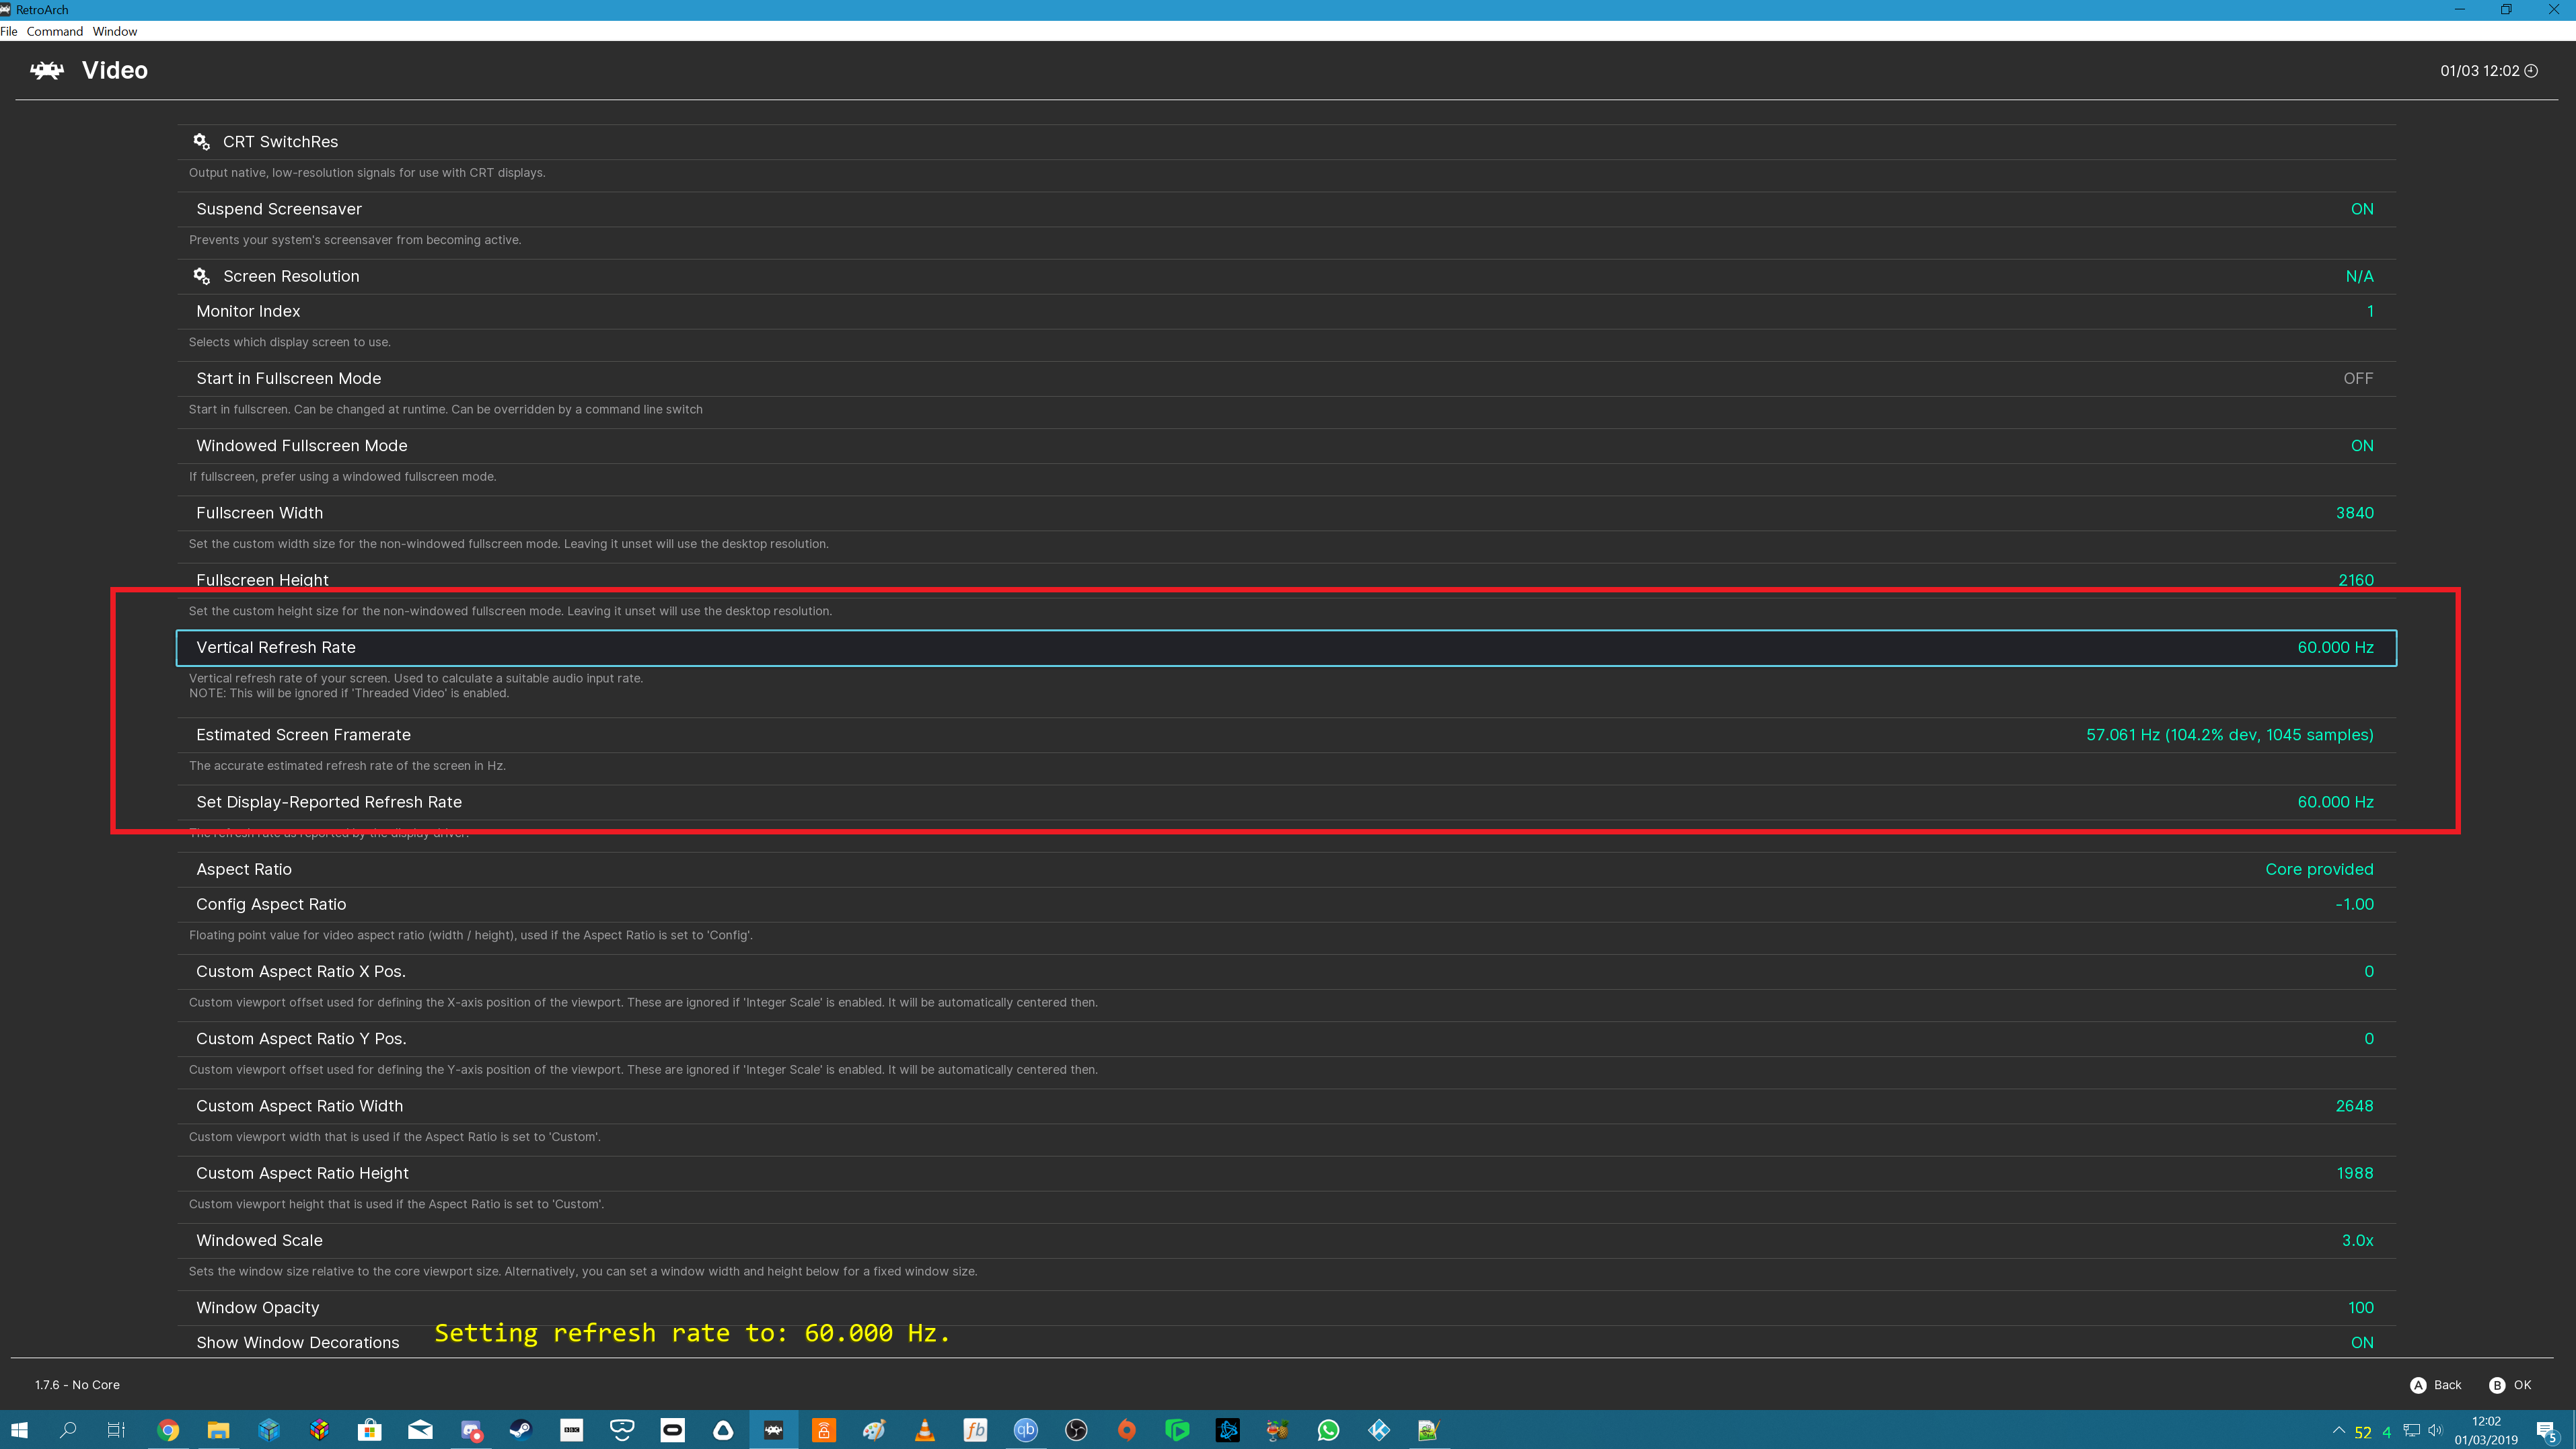Toggle Start in Fullscreen Mode OFF value
The height and width of the screenshot is (1449, 2576).
[2358, 379]
